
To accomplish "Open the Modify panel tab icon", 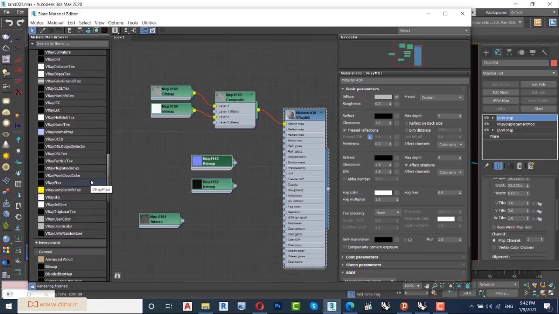I will [x=497, y=52].
